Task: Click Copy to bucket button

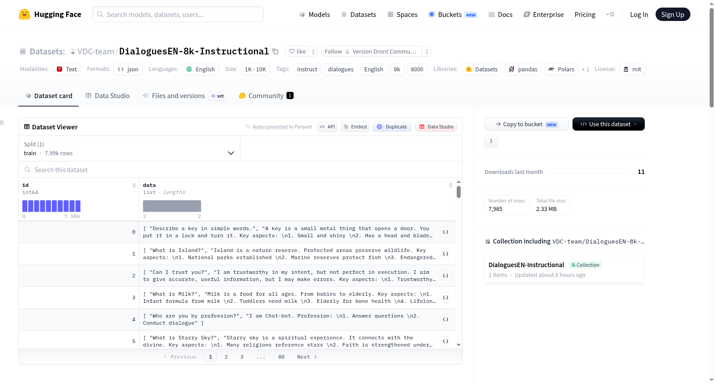Action: click(x=526, y=124)
